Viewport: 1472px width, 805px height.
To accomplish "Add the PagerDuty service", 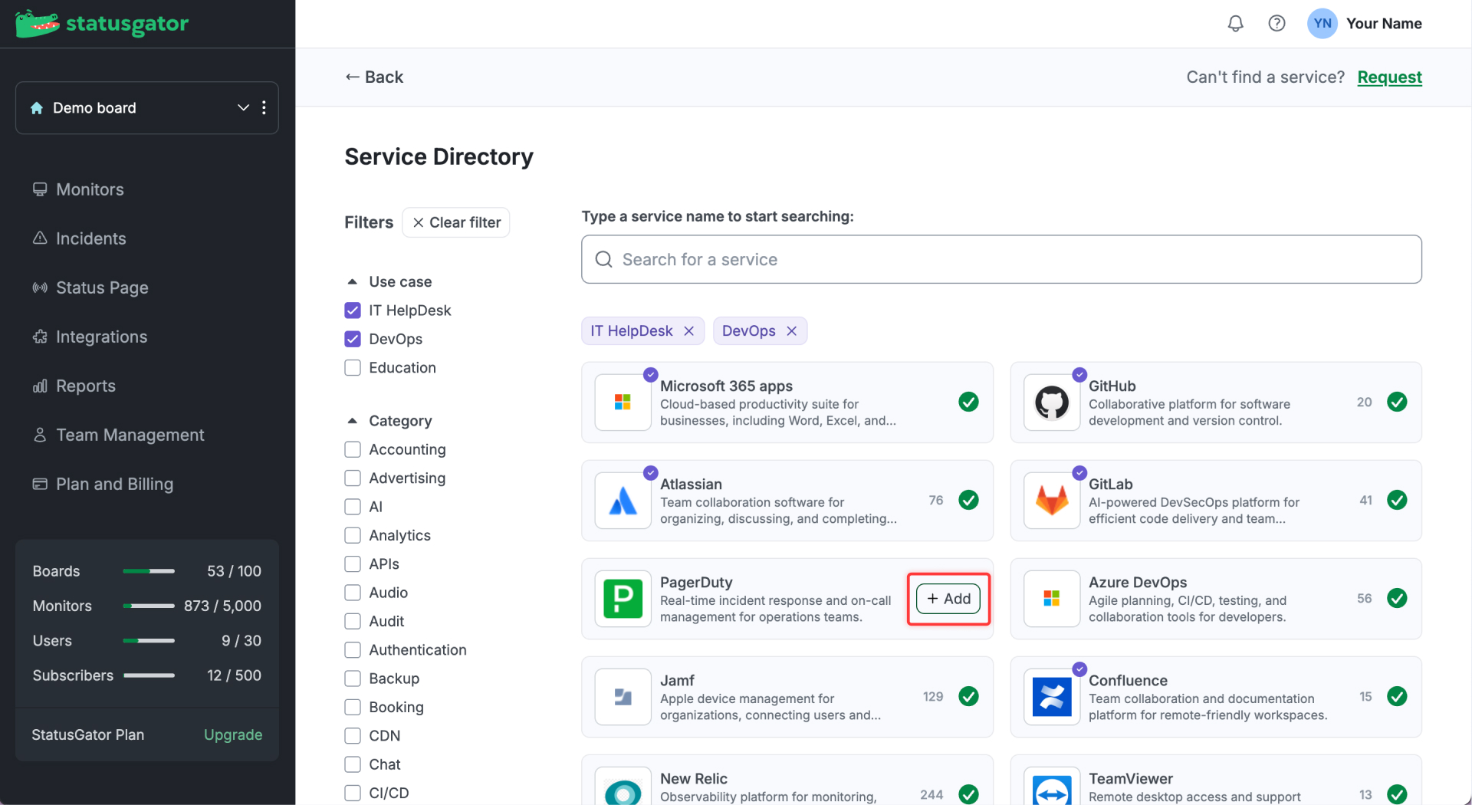I will click(948, 599).
